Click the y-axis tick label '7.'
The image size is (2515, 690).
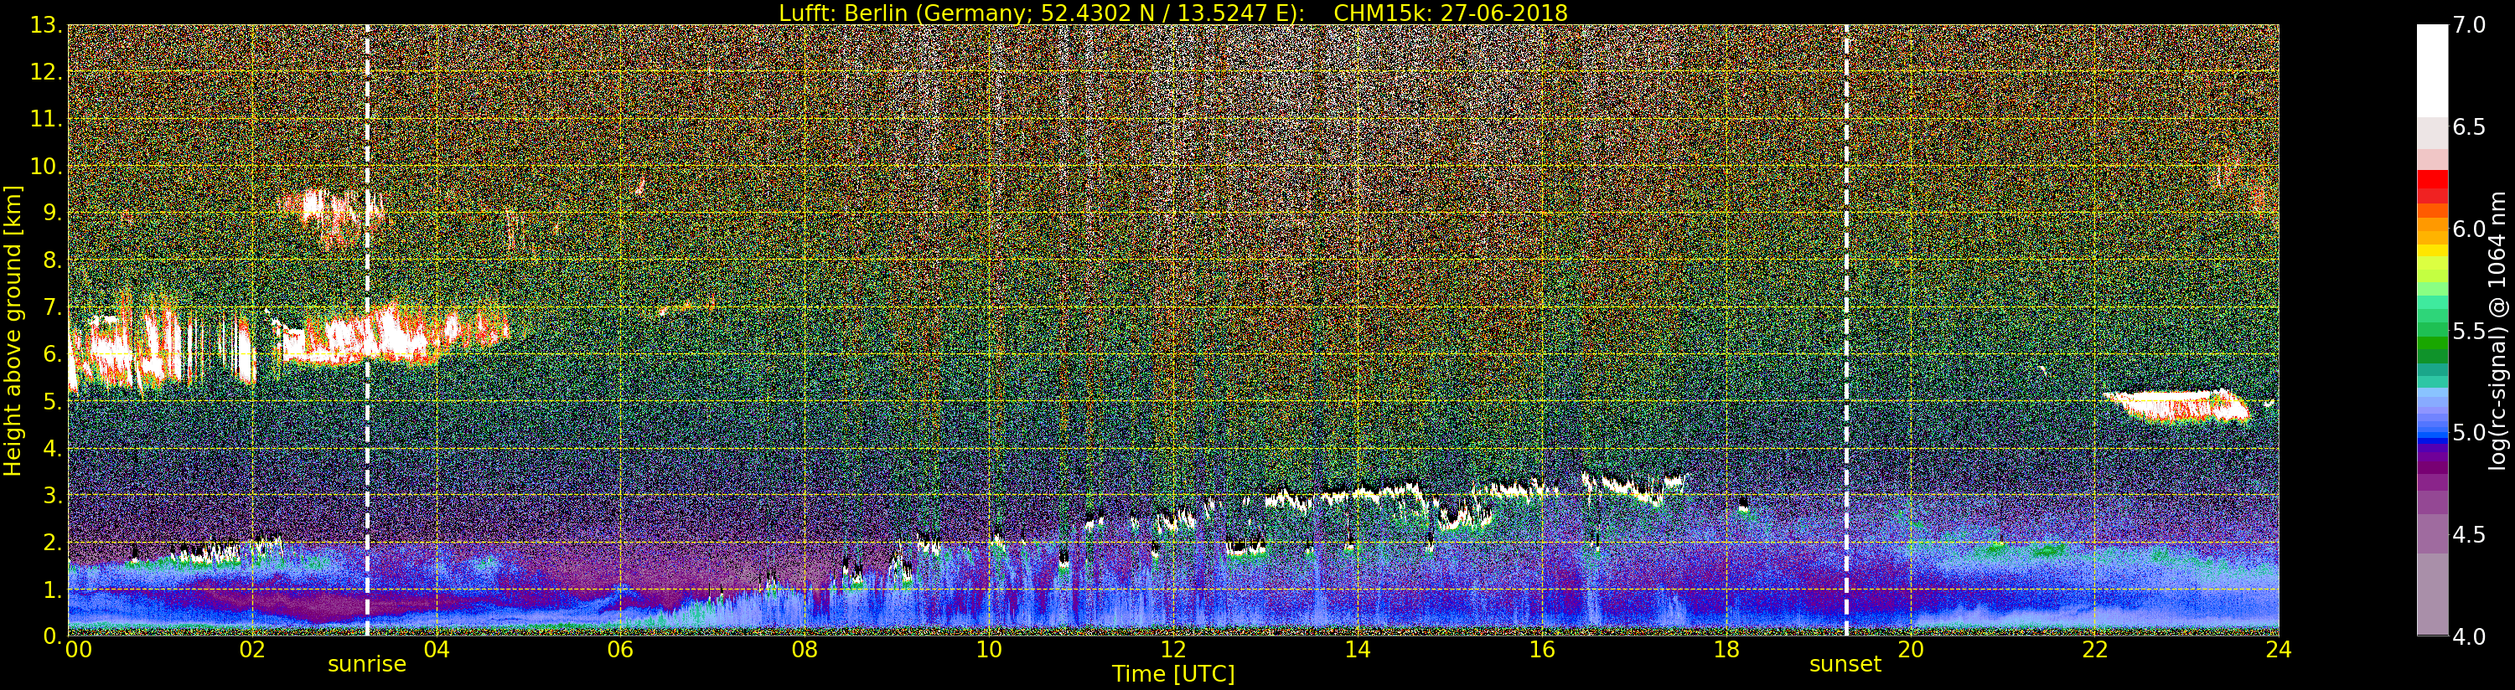click(53, 307)
